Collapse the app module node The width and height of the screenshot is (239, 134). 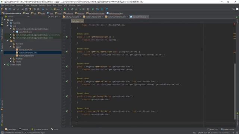pyautogui.click(x=5, y=20)
